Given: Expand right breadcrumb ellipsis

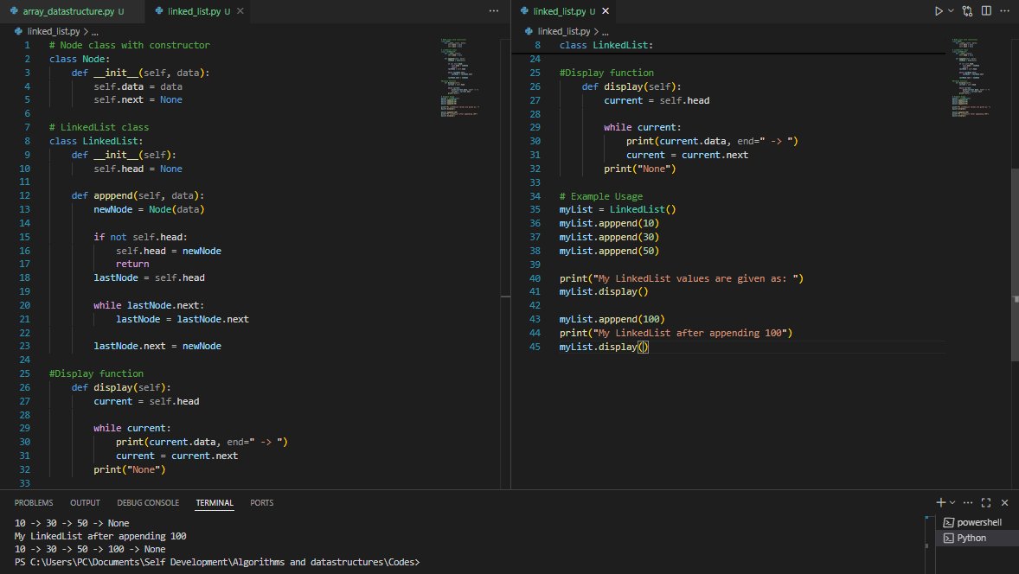Looking at the screenshot, I should (x=605, y=32).
